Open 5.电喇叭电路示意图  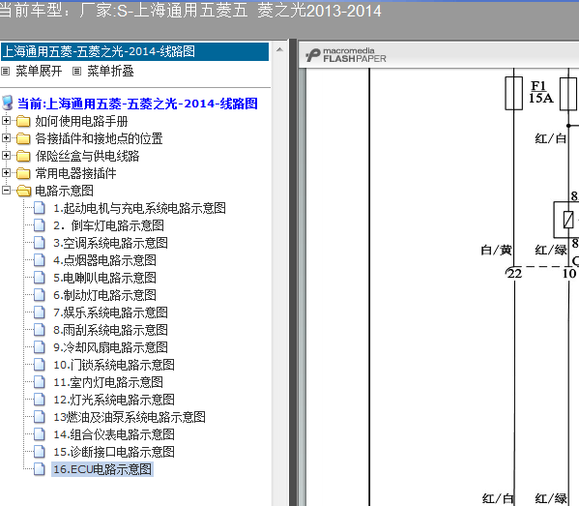coord(104,278)
